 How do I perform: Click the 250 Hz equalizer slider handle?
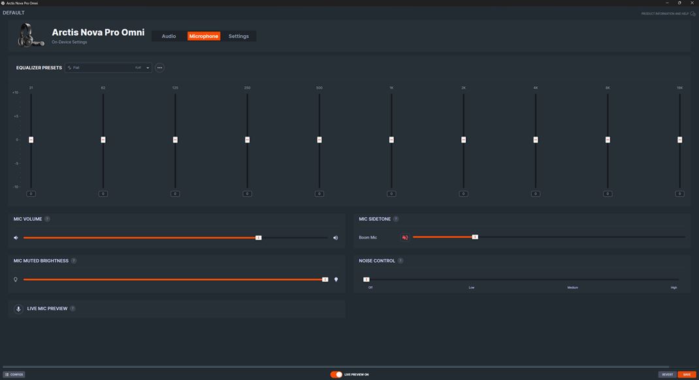[x=248, y=140]
